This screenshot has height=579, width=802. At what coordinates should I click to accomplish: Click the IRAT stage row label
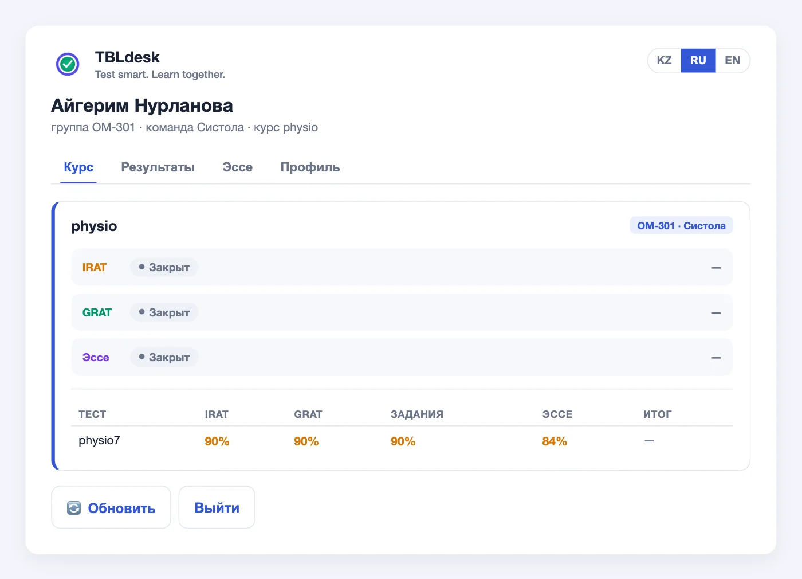95,267
